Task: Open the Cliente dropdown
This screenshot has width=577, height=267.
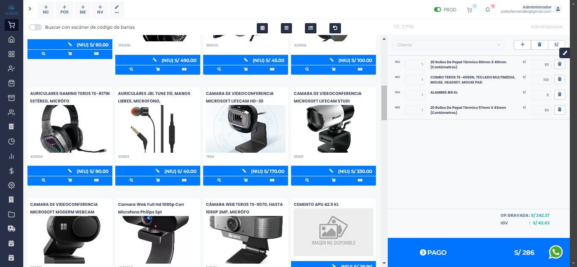Action: tap(448, 45)
